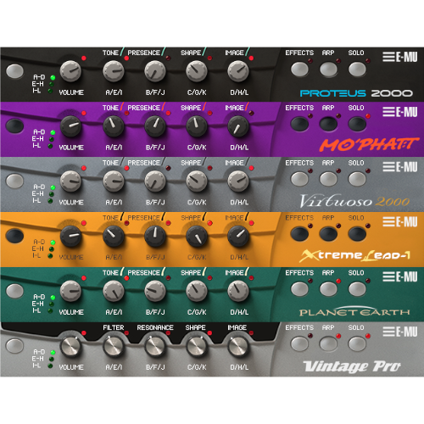This screenshot has width=424, height=424.
Task: Click the Mo'Phatt name logo
Action: click(x=370, y=144)
